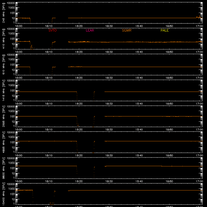The image size is (207, 207).
Task: Select the '610 MHz [SFU]' axis title
Action: (x=3, y=64)
